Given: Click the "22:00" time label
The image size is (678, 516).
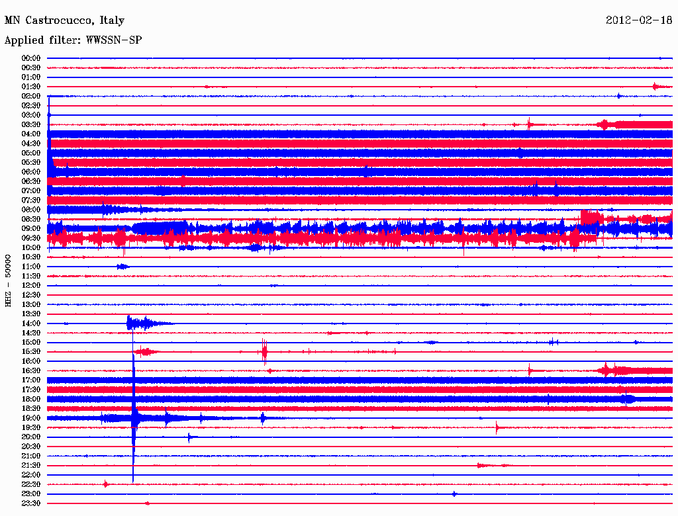Looking at the screenshot, I should [x=30, y=475].
